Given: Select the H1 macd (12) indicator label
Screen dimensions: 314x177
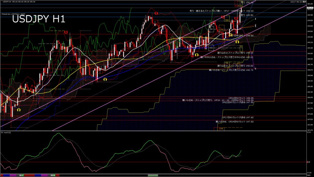Looking at the screenshot, I should (6, 132).
